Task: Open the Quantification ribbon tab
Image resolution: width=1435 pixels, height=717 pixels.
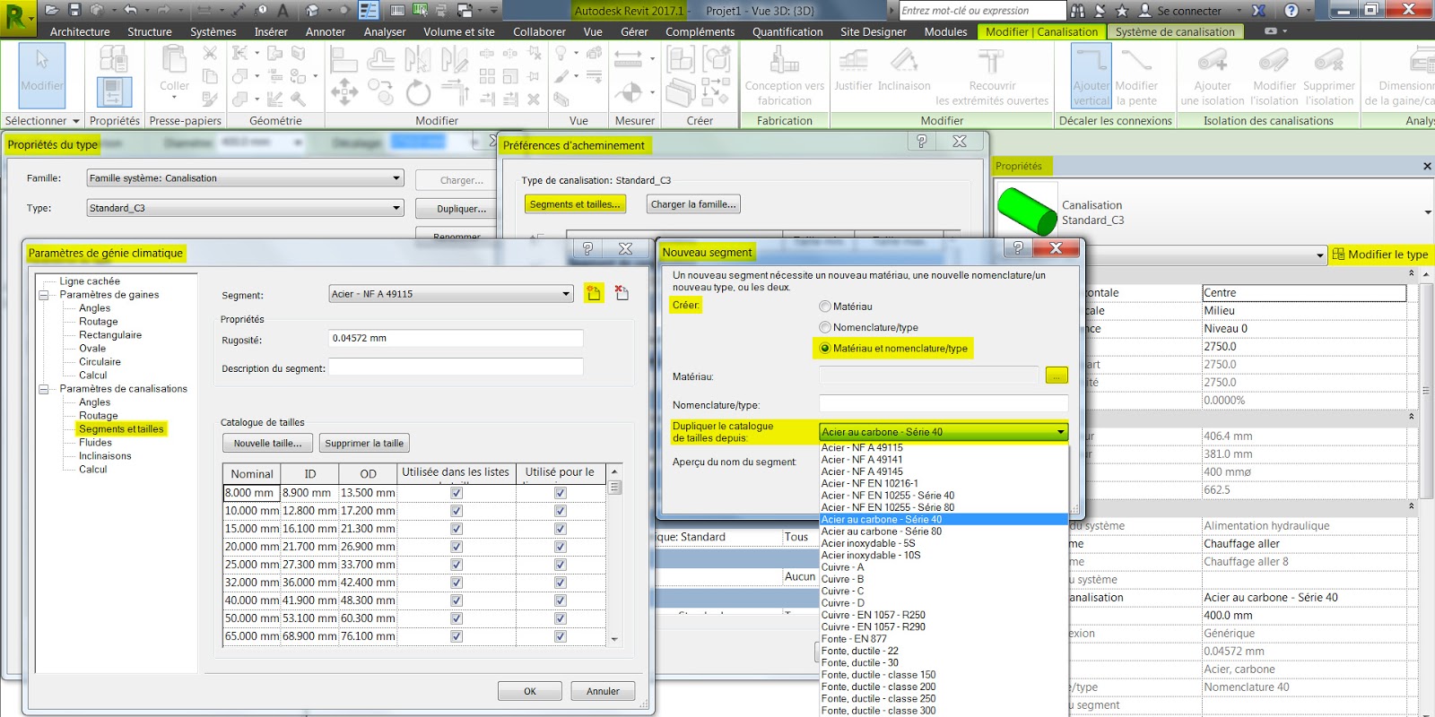Action: click(787, 31)
